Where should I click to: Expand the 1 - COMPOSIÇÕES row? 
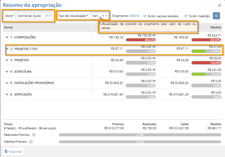(x=7, y=37)
